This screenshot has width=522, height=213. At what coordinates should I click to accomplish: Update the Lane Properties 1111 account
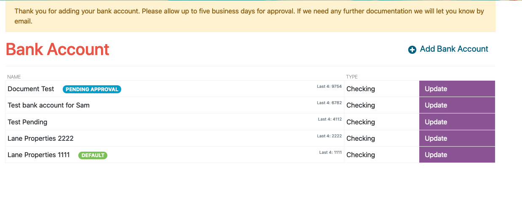(x=457, y=155)
